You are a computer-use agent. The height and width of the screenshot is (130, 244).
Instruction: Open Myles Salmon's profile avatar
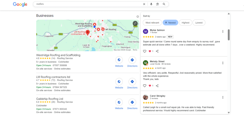point(145,31)
